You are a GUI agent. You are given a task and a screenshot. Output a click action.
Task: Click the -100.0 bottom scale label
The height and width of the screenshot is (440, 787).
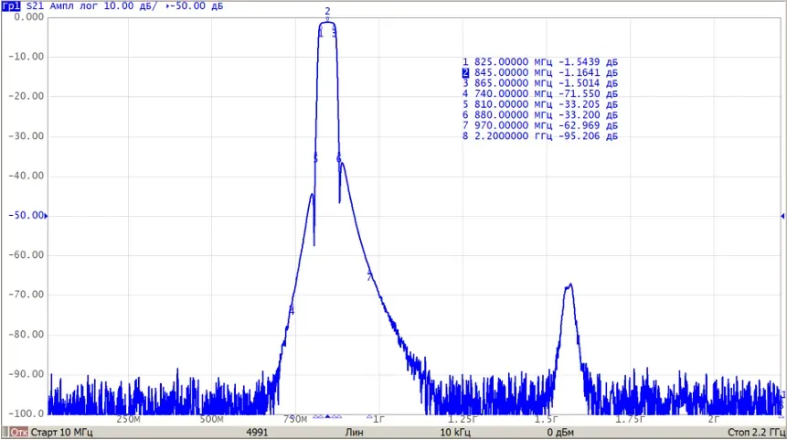[x=27, y=413]
